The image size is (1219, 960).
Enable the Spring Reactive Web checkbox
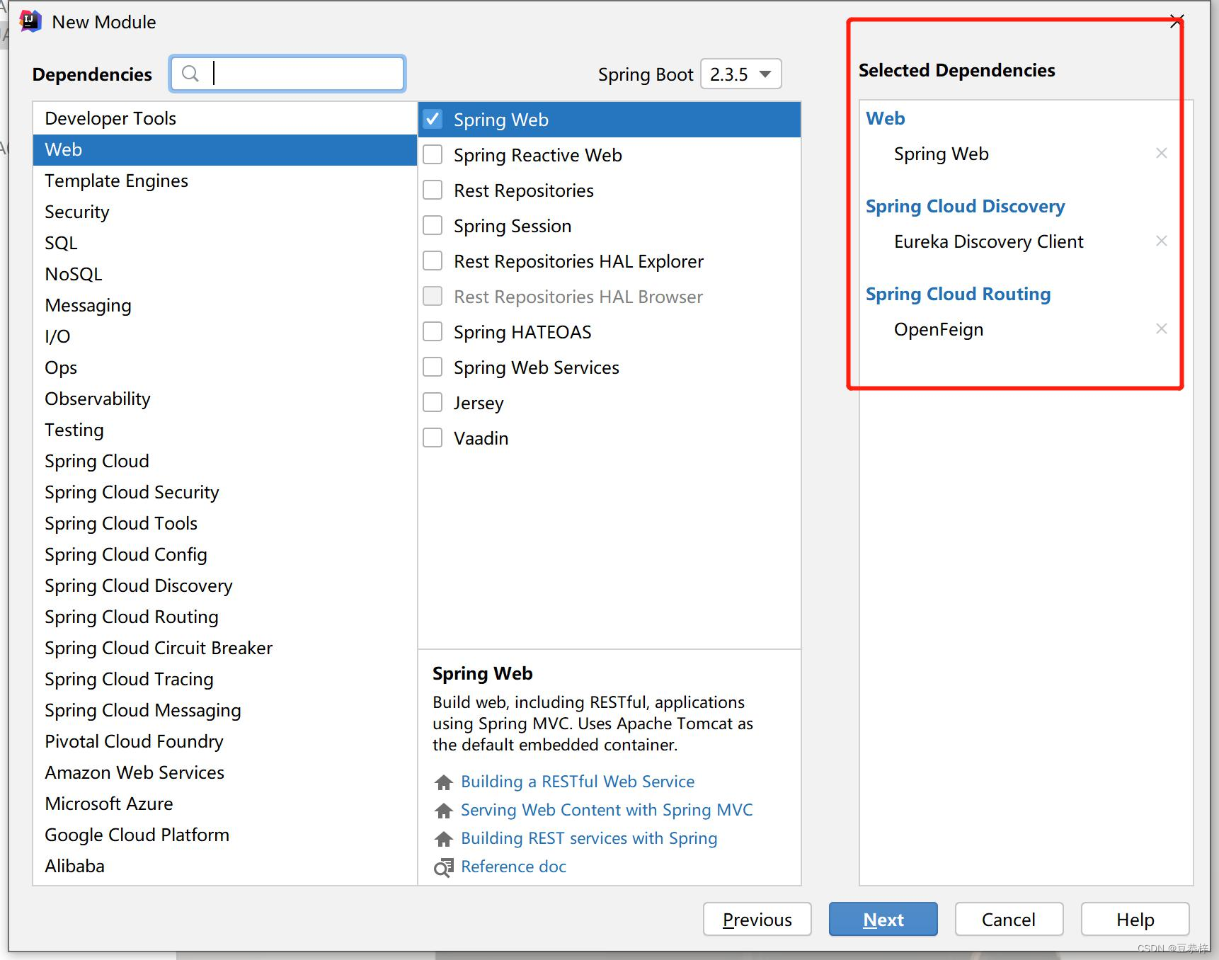pos(433,154)
